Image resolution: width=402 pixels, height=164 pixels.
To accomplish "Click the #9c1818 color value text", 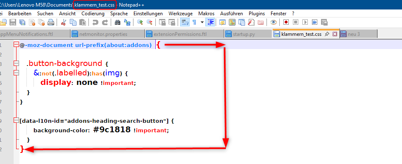I will coord(112,130).
